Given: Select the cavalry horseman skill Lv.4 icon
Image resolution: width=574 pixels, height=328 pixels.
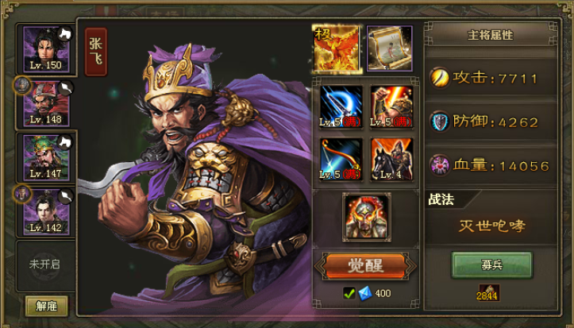Looking at the screenshot, I should 391,159.
